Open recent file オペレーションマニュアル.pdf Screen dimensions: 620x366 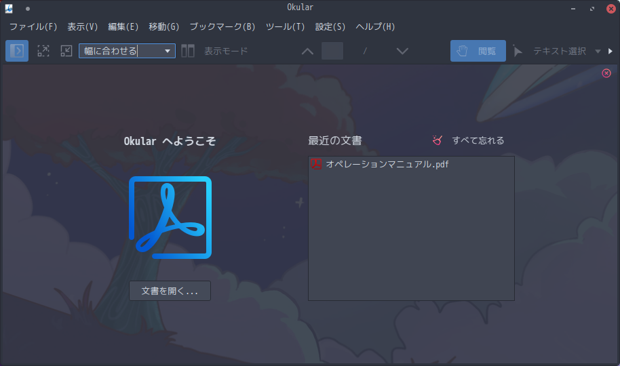tap(411, 164)
